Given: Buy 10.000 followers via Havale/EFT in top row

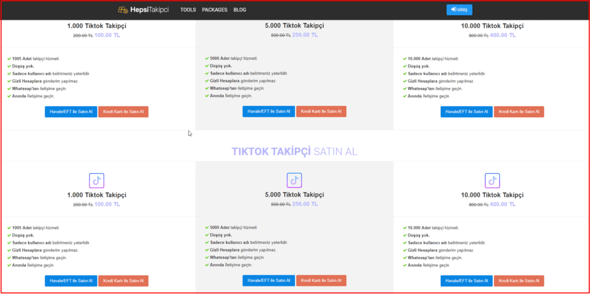Looking at the screenshot, I should [x=466, y=112].
